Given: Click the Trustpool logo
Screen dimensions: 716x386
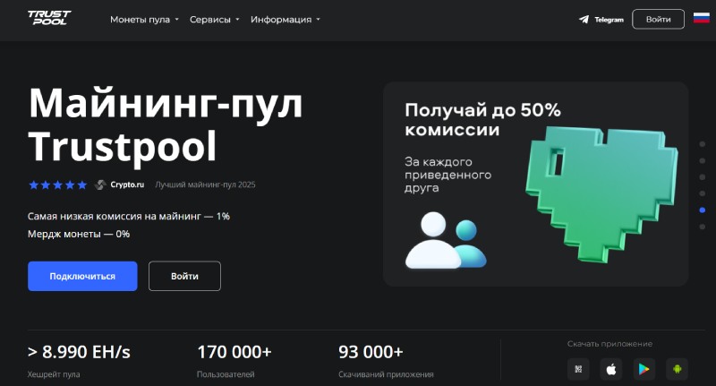Looking at the screenshot, I should pos(49,18).
